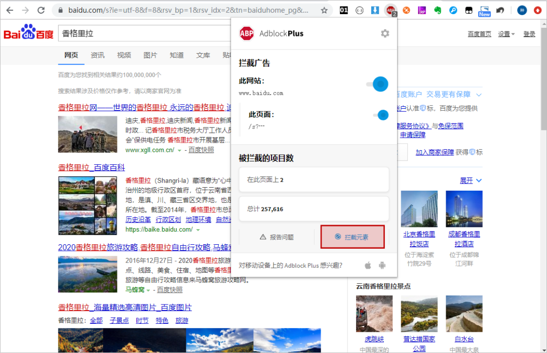547x353 pixels.
Task: Click the browser address bar URL
Action: click(188, 10)
